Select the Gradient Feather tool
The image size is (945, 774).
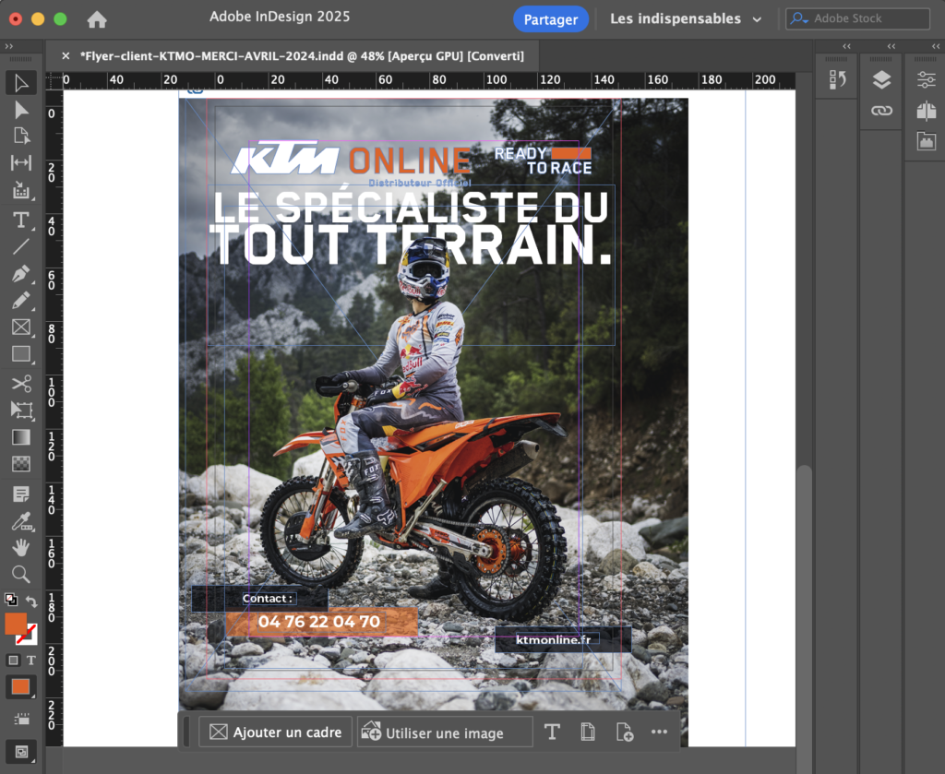pyautogui.click(x=21, y=463)
